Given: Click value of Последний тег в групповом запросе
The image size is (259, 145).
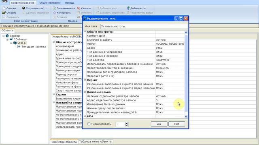Looking at the screenshot, I should [x=159, y=72].
